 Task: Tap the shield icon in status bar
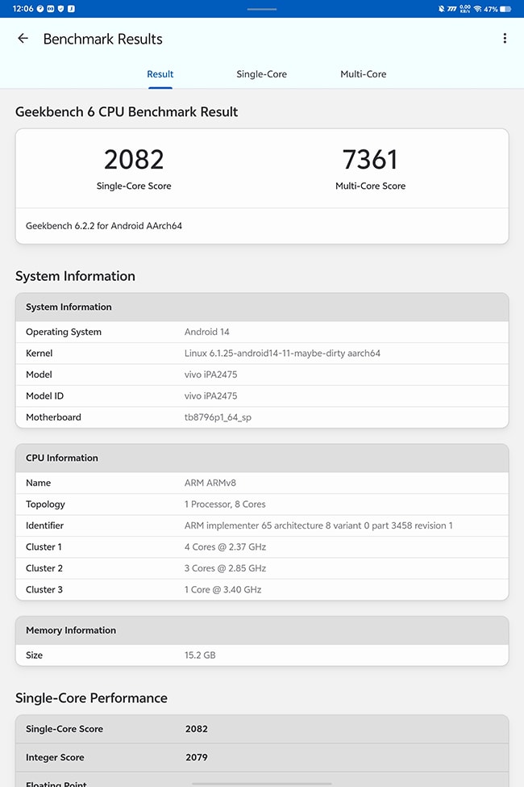click(x=60, y=9)
